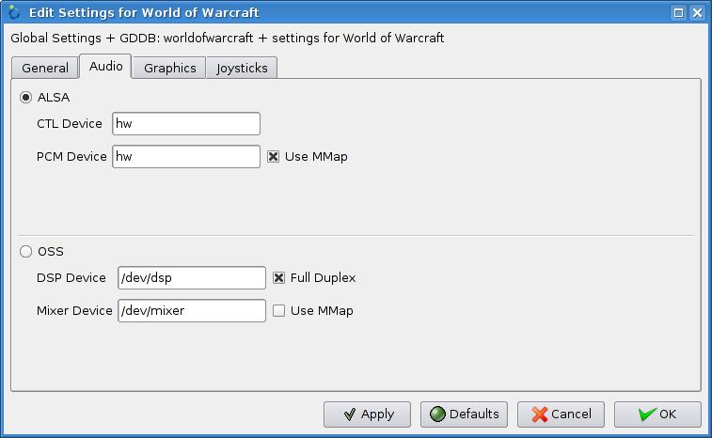The height and width of the screenshot is (438, 712).
Task: Click the Cancel button
Action: (x=561, y=414)
